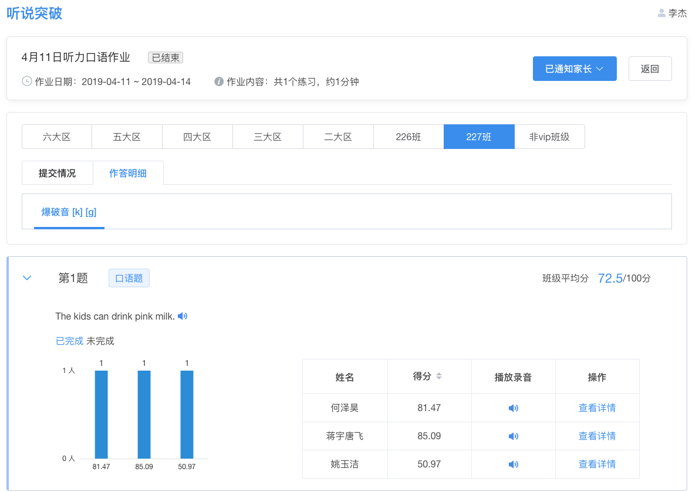Play 蒋宇唐飞's recording
Screen dimensions: 699x492
pos(513,436)
